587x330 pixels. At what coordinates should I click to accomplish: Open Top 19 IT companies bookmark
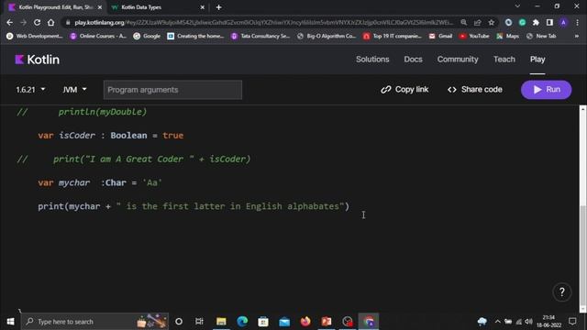(x=393, y=36)
